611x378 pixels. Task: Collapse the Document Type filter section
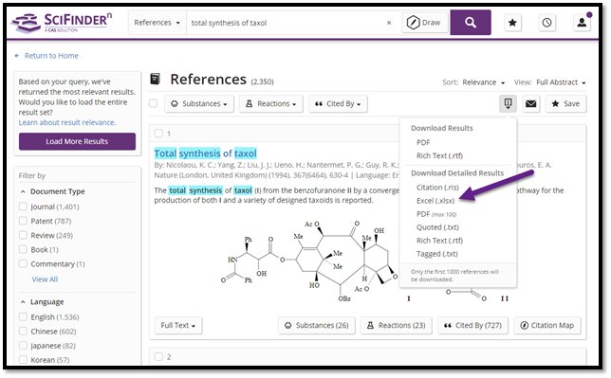[x=23, y=191]
